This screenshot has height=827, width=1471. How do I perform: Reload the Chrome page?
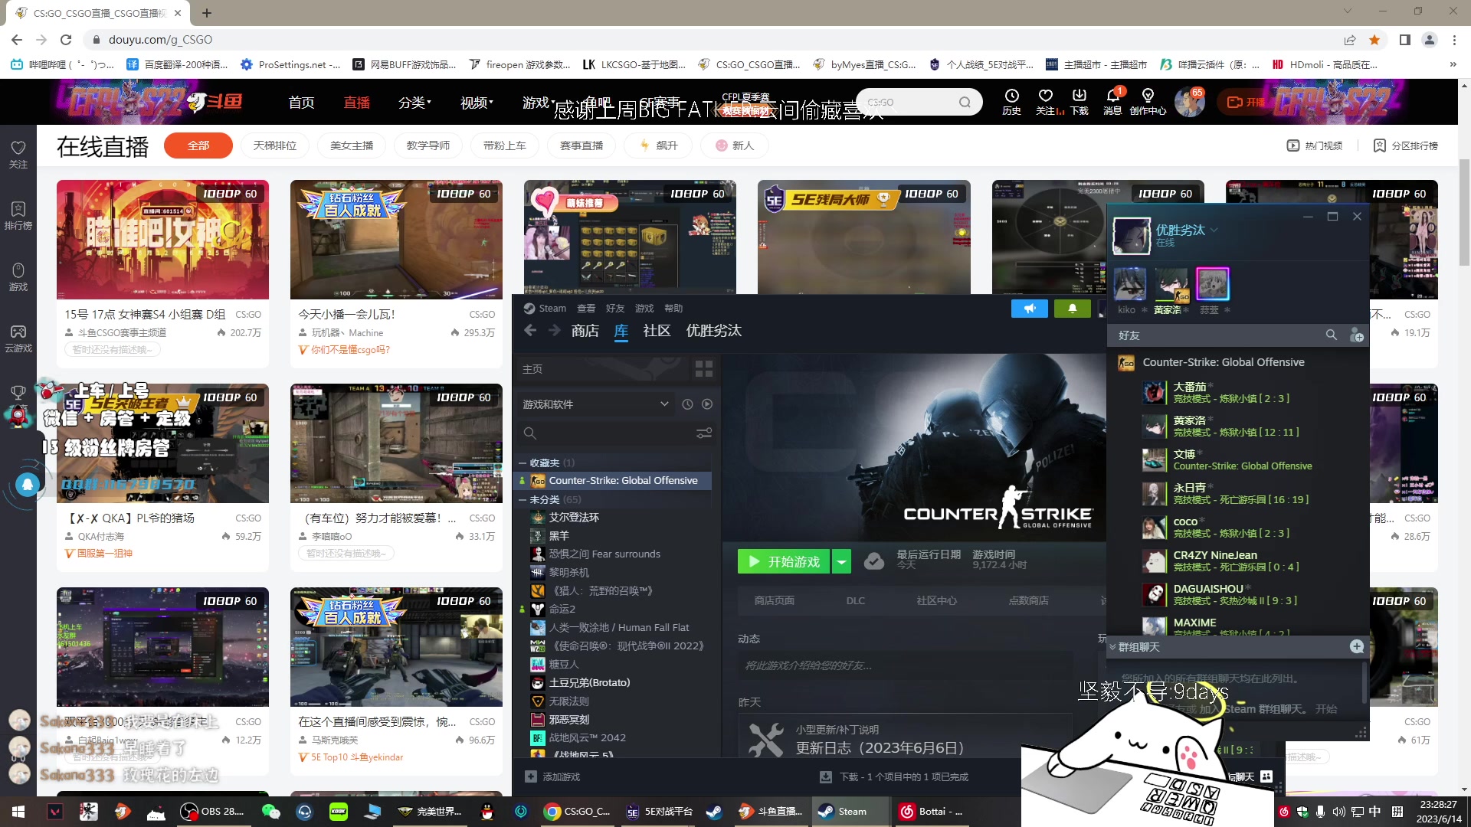coord(66,40)
